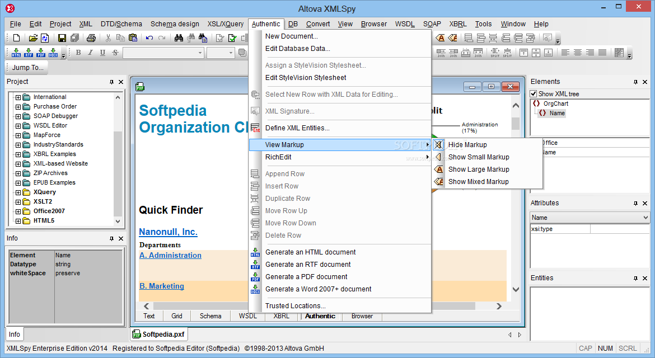Image resolution: width=655 pixels, height=358 pixels.
Task: Expand the XBRL Examples folder
Action: click(x=18, y=154)
